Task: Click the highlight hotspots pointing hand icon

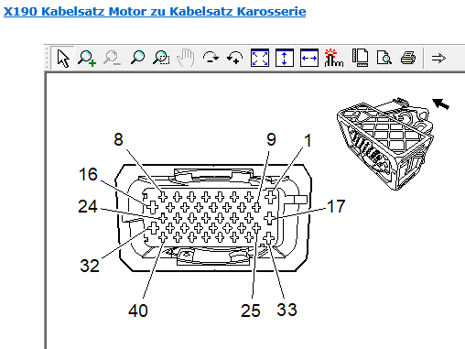Action: 334,58
